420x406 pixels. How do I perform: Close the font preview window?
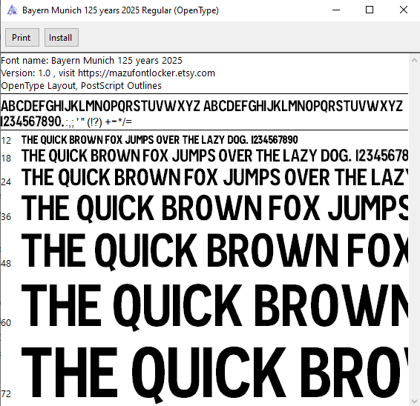tap(404, 10)
